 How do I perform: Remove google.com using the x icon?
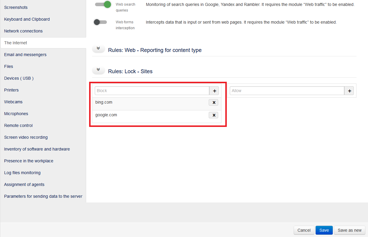(213, 115)
